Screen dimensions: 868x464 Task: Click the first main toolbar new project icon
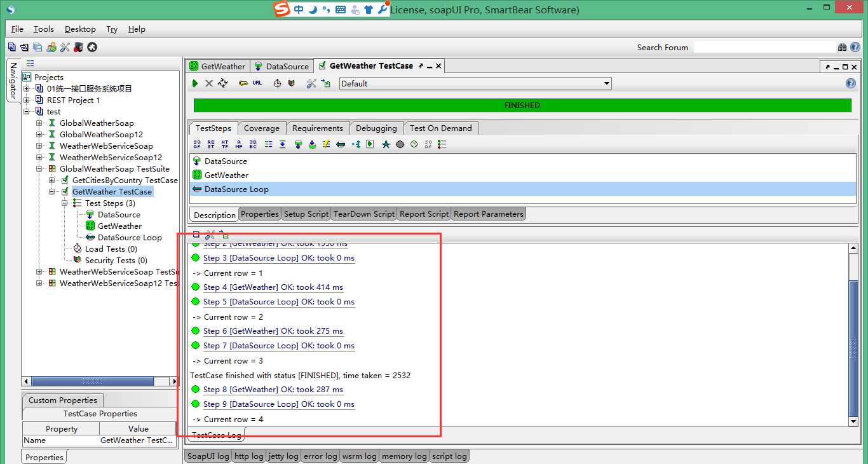(11, 47)
